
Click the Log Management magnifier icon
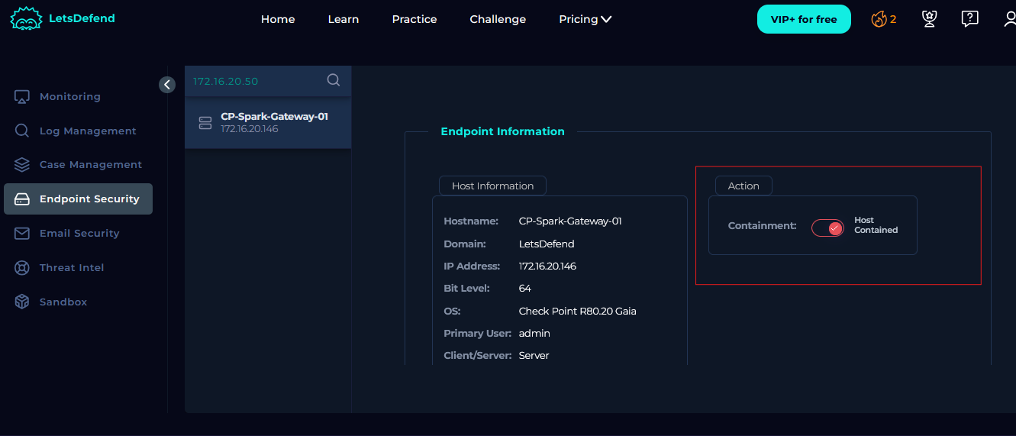pyautogui.click(x=22, y=131)
